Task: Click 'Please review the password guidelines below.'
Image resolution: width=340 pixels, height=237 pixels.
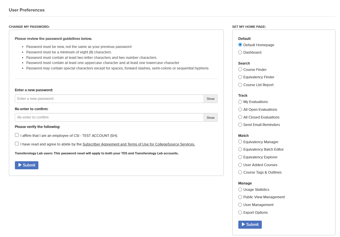Action: [x=53, y=39]
